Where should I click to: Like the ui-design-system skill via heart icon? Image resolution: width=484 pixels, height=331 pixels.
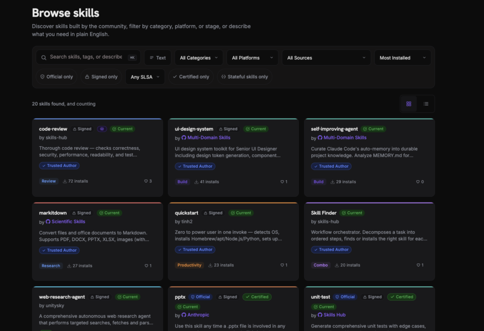tap(282, 182)
